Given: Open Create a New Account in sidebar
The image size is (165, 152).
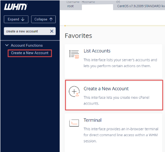Looking at the screenshot, I should [30, 53].
